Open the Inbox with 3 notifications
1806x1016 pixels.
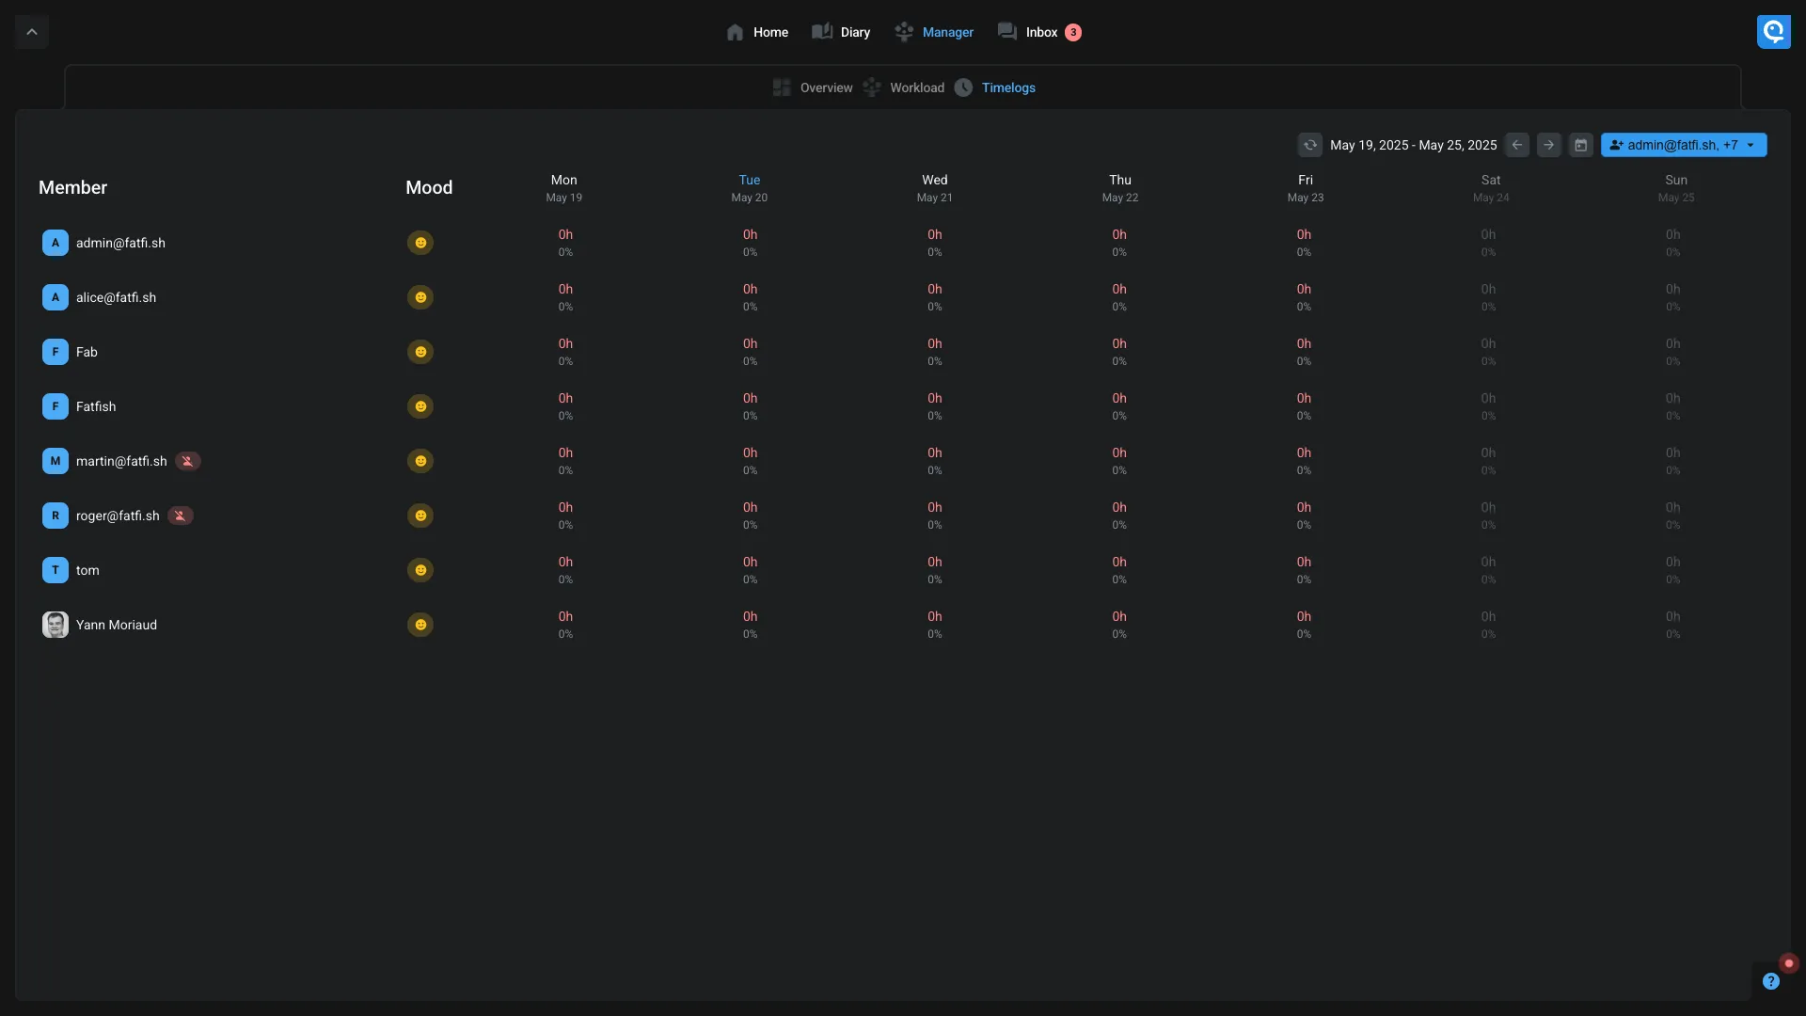click(1039, 32)
